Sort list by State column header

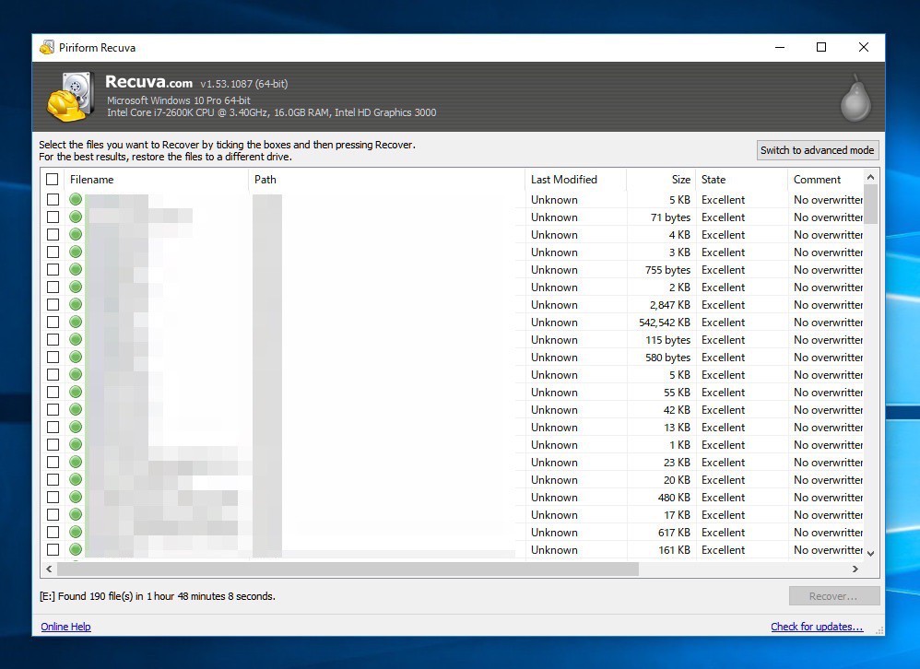tap(742, 180)
